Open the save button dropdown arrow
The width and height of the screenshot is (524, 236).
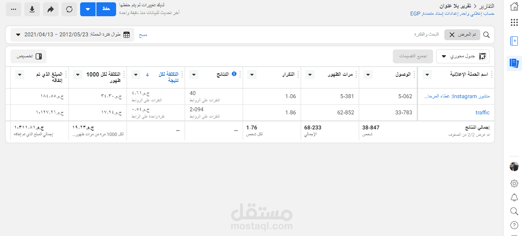(x=88, y=9)
